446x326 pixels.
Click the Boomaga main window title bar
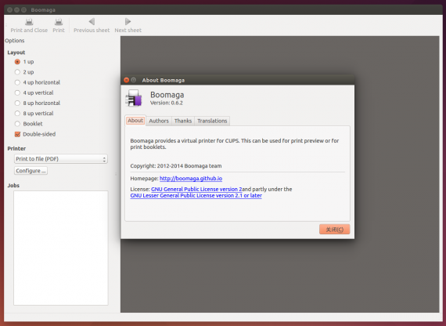point(223,9)
